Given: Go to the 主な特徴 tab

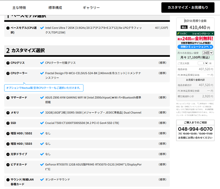Looking at the screenshot, I should (x=19, y=7).
